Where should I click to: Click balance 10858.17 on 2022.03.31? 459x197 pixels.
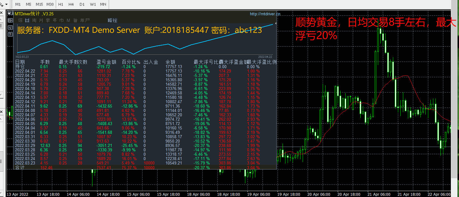(174, 137)
